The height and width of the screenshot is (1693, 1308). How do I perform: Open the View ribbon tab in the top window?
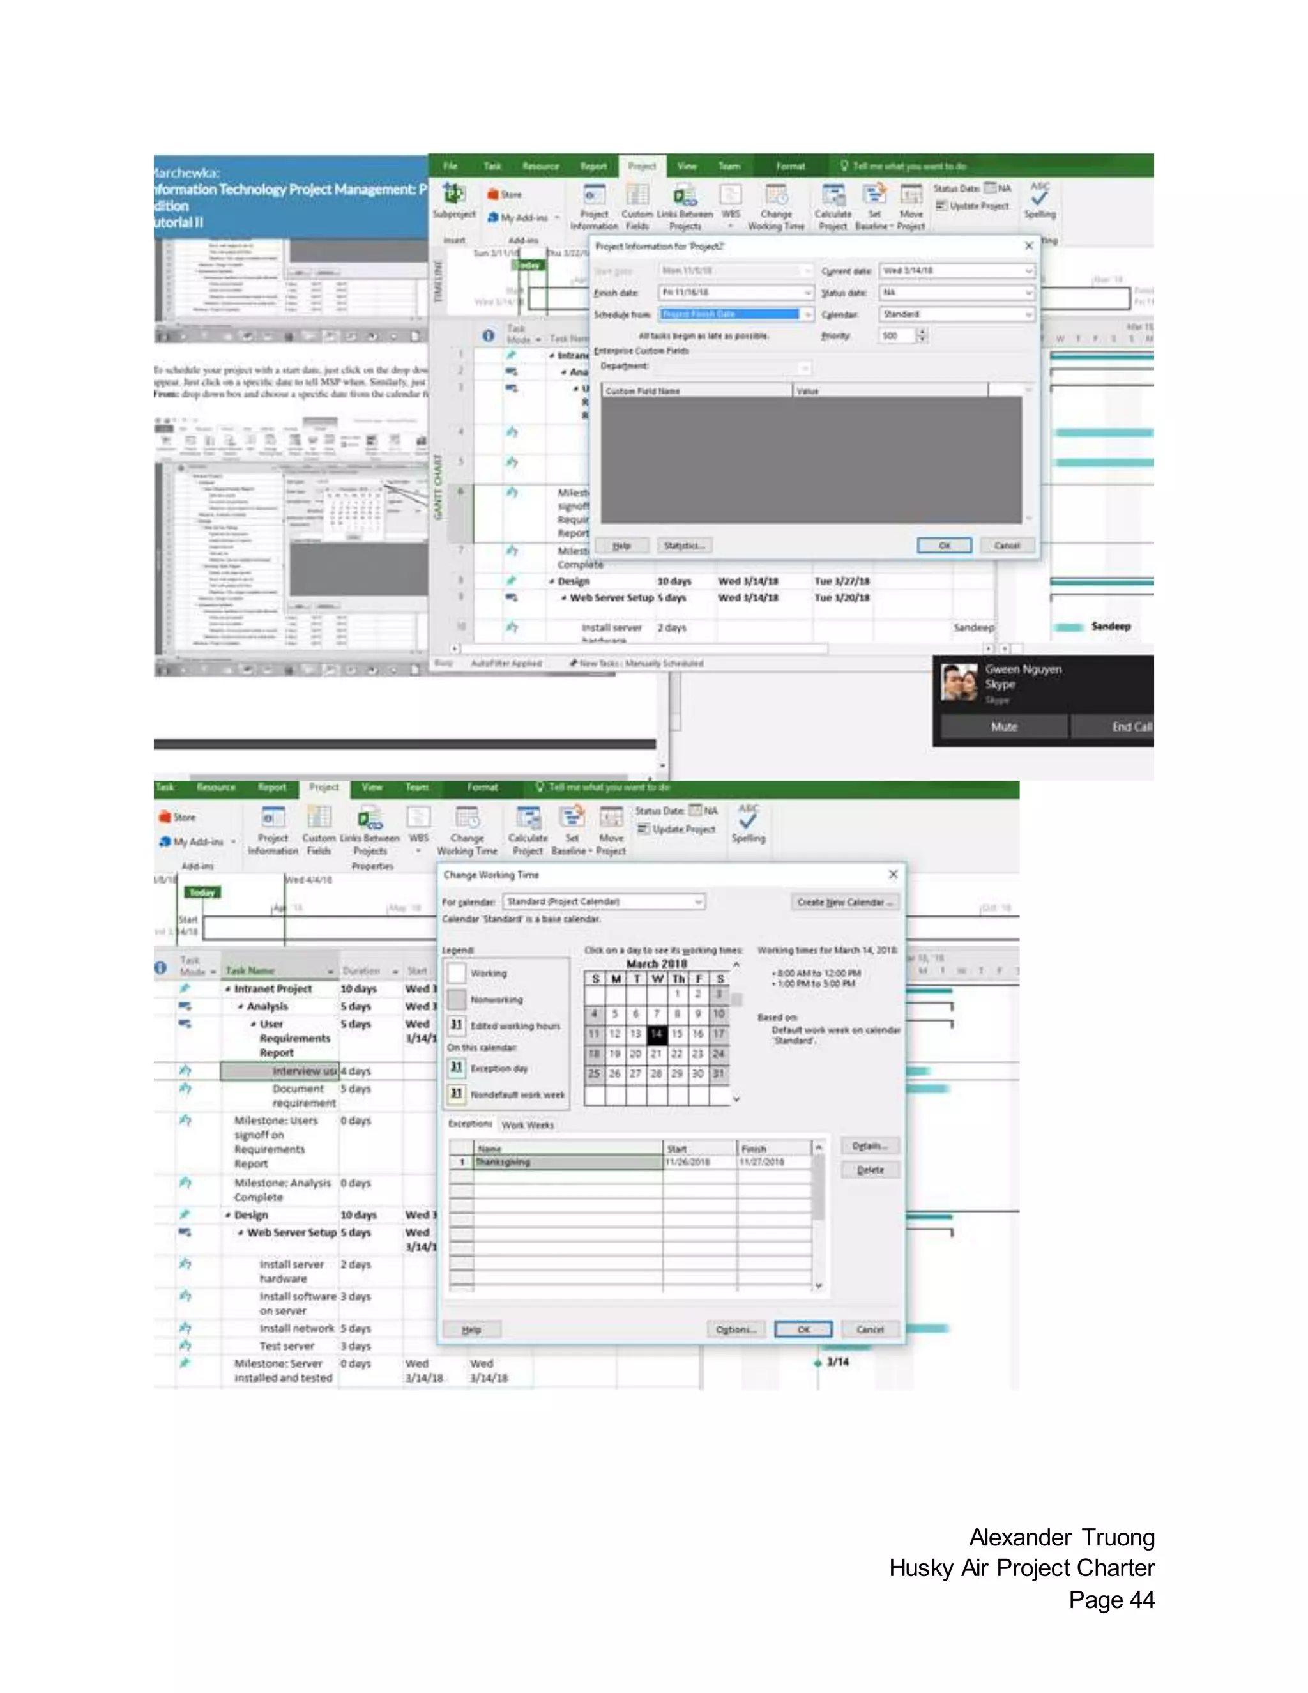(687, 166)
